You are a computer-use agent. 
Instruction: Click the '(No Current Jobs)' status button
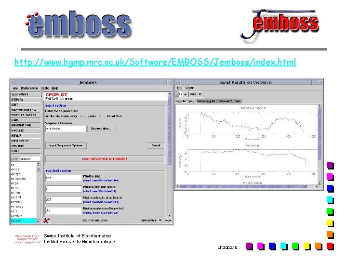pos(95,221)
